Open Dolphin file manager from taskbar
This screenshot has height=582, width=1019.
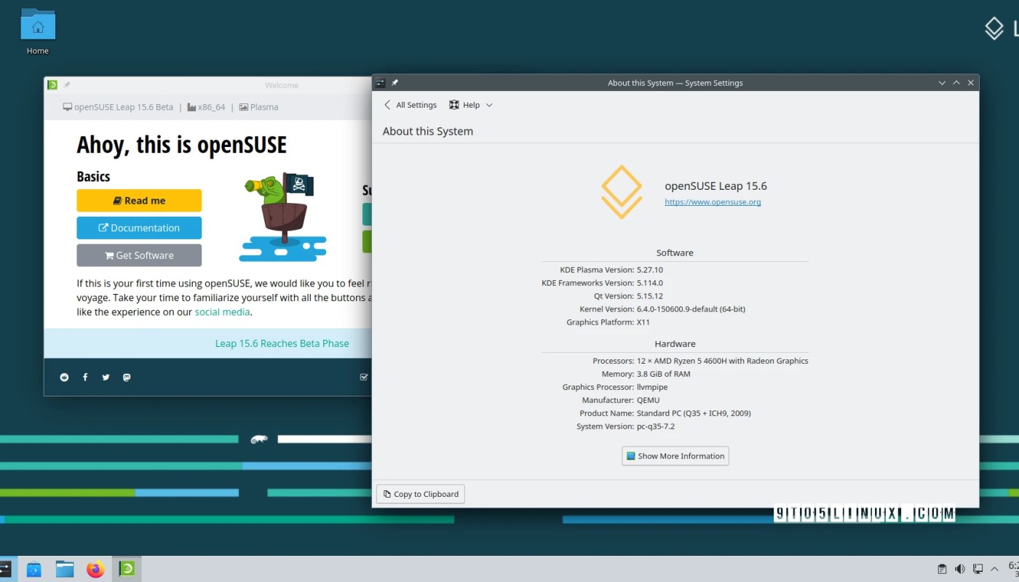[x=65, y=569]
